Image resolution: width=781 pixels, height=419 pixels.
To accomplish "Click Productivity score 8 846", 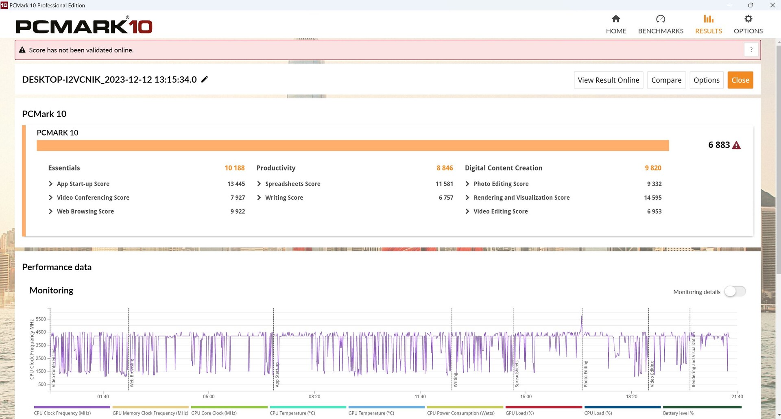I will pos(445,168).
